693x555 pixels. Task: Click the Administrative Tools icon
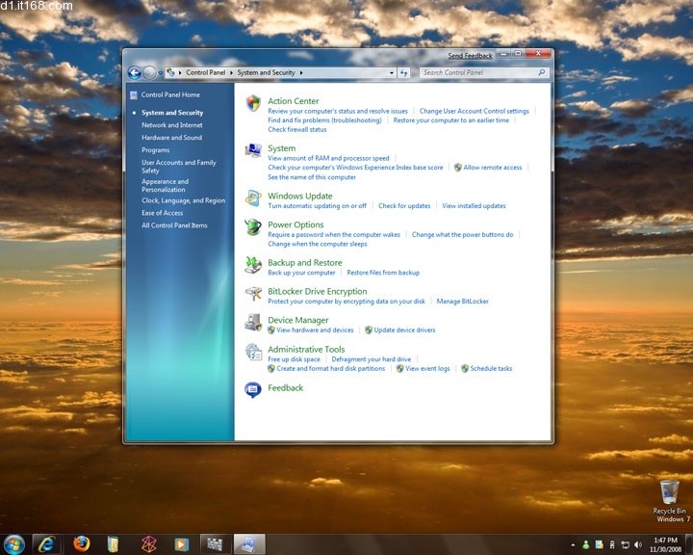pyautogui.click(x=253, y=352)
